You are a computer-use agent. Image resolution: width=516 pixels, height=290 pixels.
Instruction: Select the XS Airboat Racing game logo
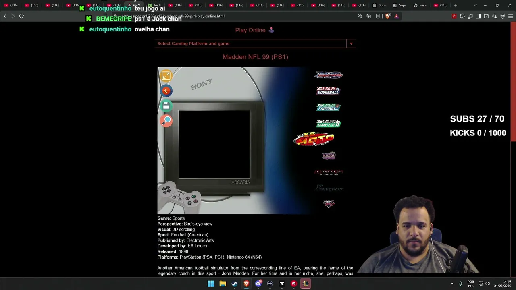pos(329,75)
